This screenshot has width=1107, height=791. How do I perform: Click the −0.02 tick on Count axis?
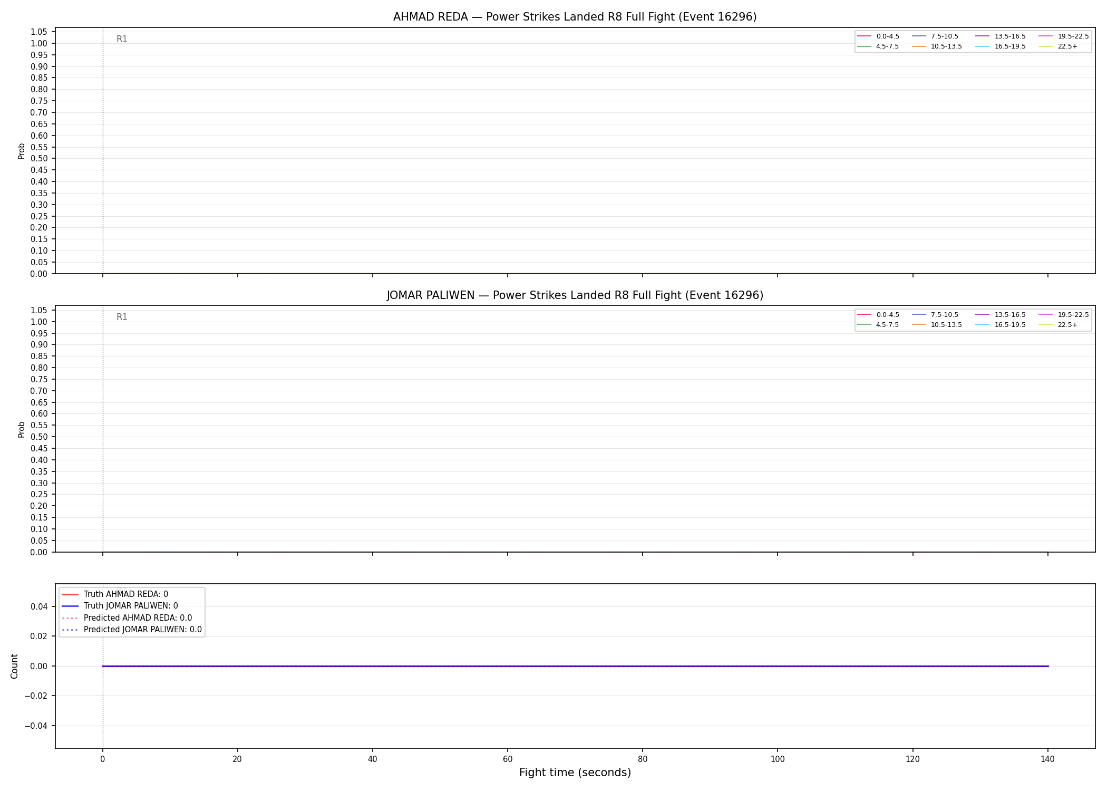click(36, 696)
